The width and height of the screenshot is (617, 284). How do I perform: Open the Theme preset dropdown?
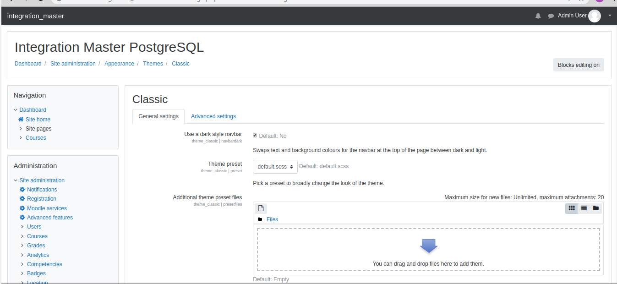(x=275, y=167)
